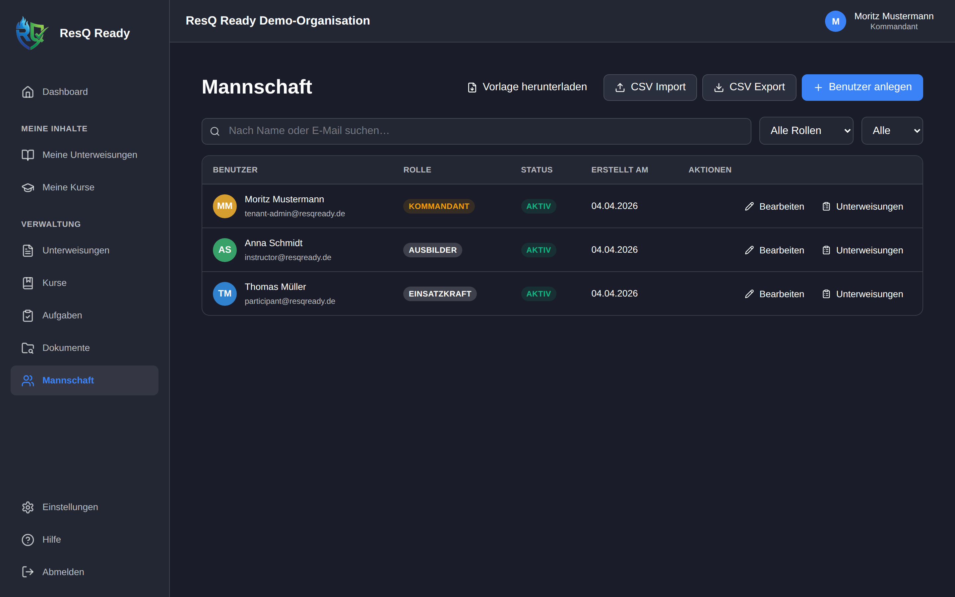The height and width of the screenshot is (597, 955).
Task: Select the Mannschaft users icon
Action: pos(28,380)
